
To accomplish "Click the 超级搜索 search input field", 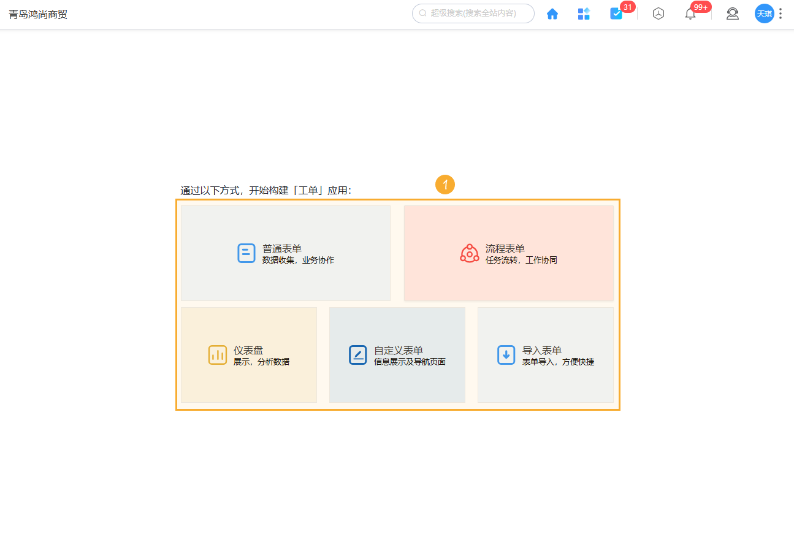I will tap(473, 13).
